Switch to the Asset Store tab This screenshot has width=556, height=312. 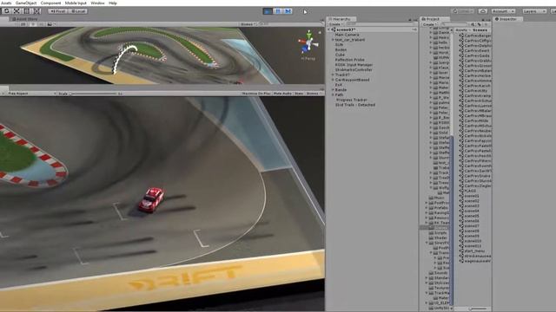(x=25, y=19)
